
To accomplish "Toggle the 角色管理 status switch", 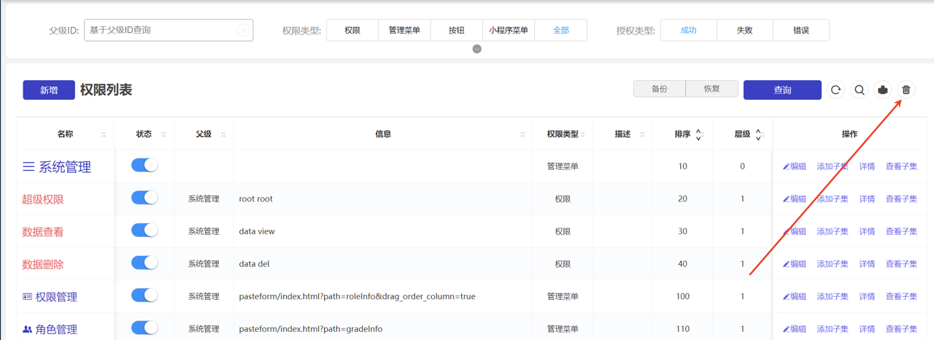I will [x=144, y=328].
